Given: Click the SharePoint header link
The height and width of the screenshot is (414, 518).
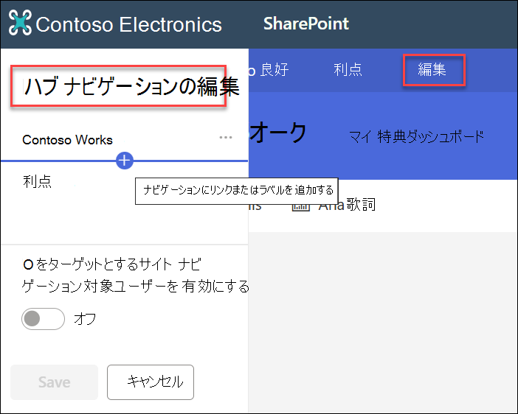Looking at the screenshot, I should [x=306, y=24].
